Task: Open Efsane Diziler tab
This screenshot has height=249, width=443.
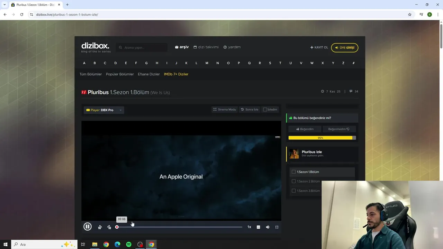Action: pos(149,74)
